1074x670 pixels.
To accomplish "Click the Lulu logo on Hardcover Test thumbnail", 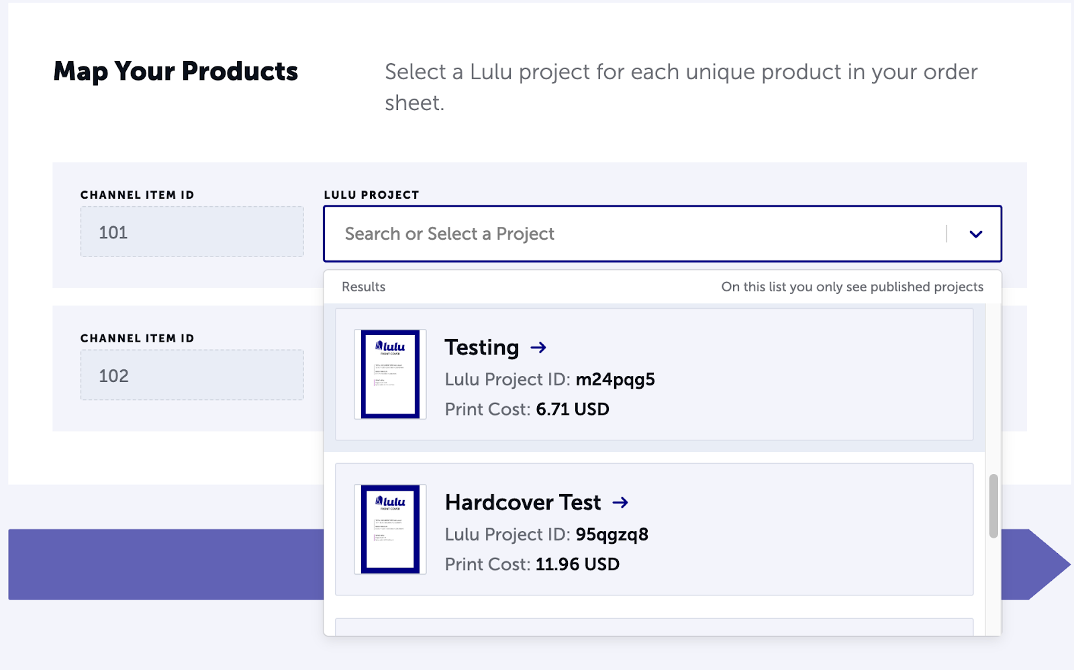I will click(390, 500).
